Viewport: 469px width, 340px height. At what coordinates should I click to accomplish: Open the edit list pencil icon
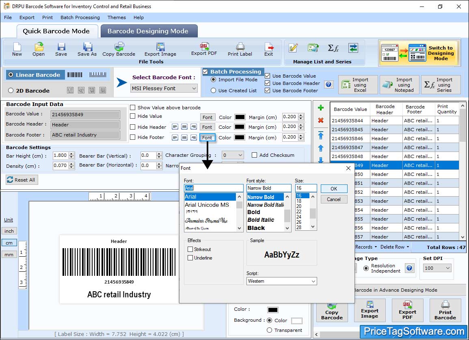(293, 48)
